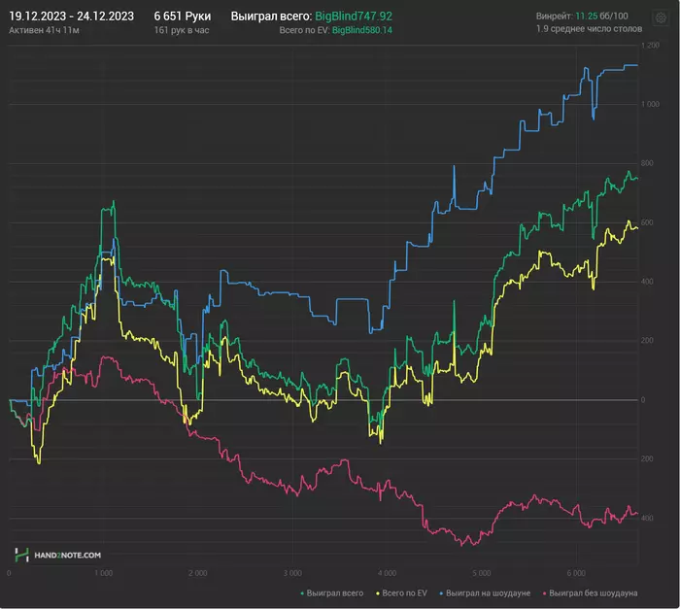Viewport: 680px width, 609px height.
Task: Click the yellow dot beside Всего по EV
Action: point(380,592)
